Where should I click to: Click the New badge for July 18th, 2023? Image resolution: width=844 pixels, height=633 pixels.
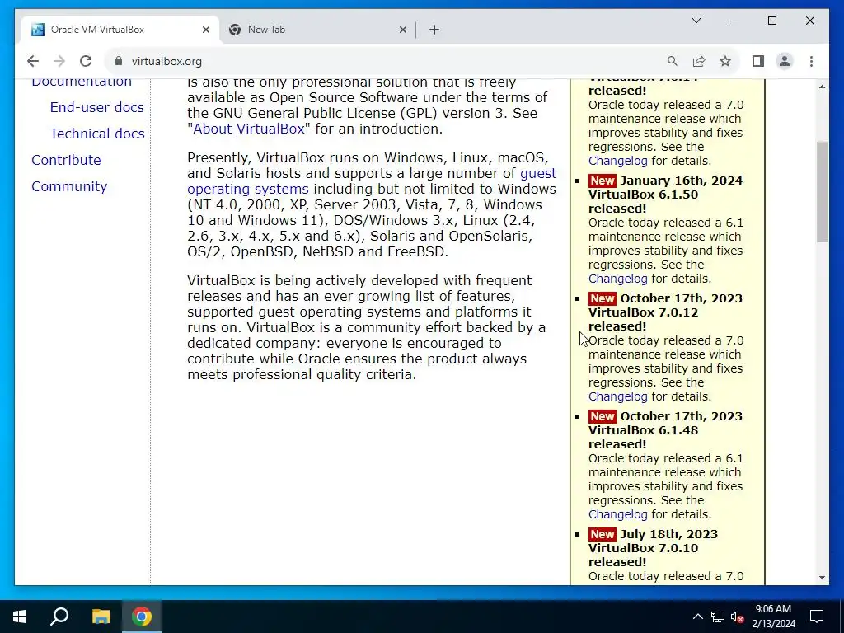point(602,534)
